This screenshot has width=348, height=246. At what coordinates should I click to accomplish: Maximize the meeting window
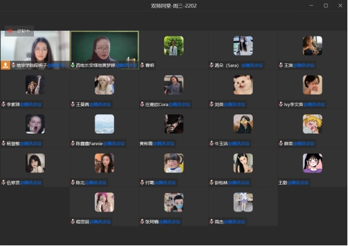[x=326, y=6]
